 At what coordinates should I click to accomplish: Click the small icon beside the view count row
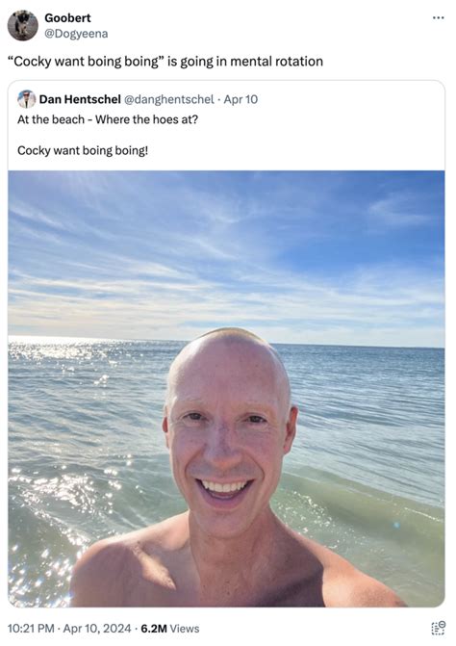click(x=438, y=629)
